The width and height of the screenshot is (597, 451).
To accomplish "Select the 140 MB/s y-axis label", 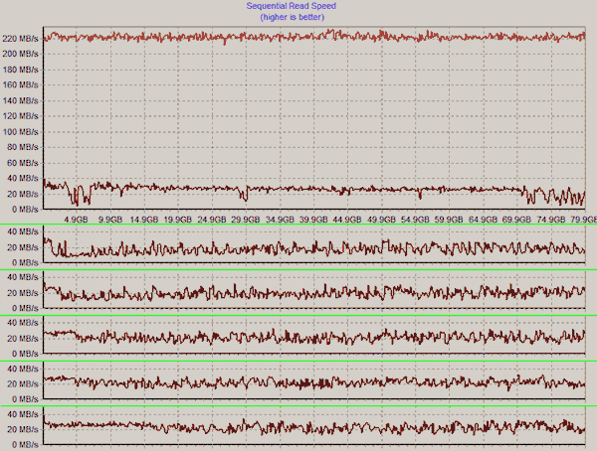I will 21,100.
